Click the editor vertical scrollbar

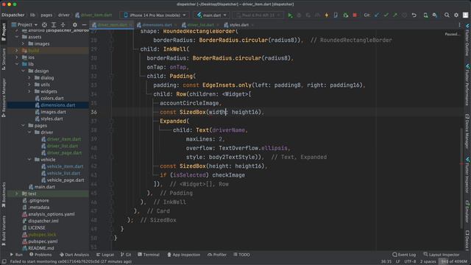[x=462, y=177]
